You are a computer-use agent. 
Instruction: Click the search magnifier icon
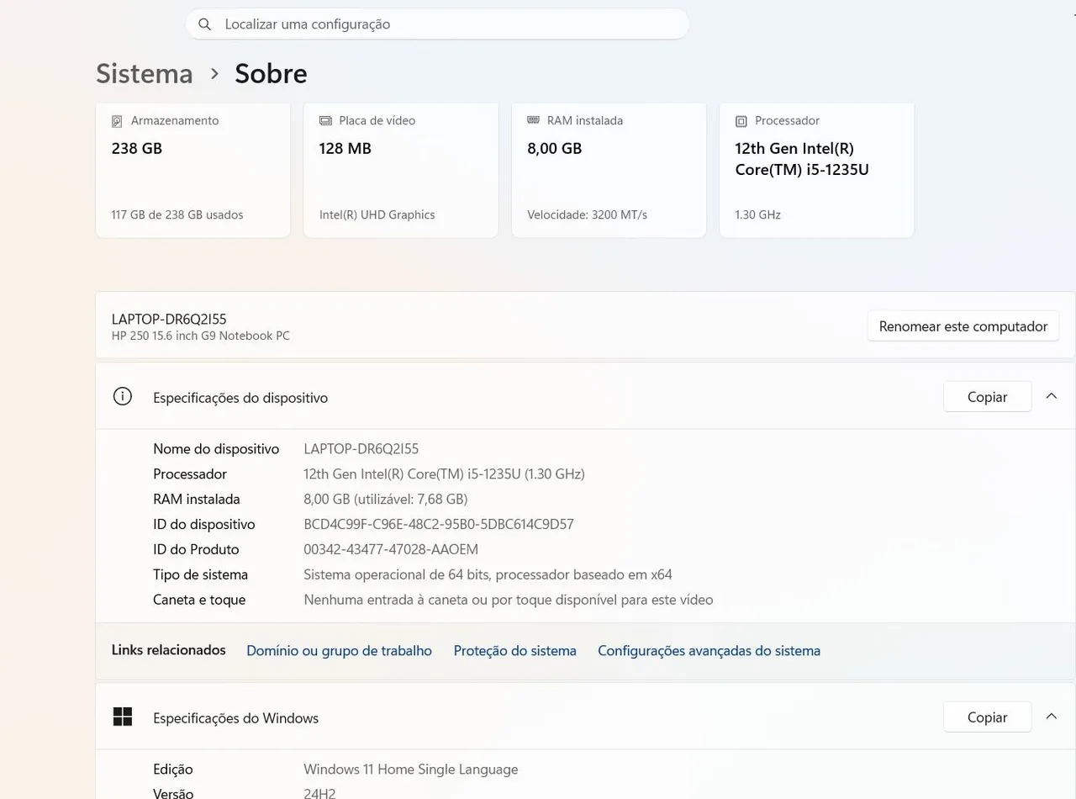point(204,24)
